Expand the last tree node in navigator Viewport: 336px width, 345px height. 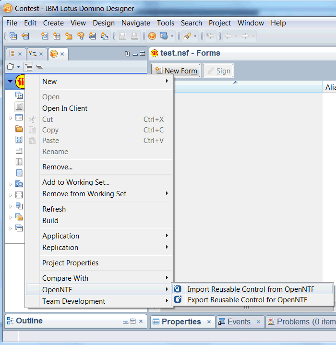tap(11, 228)
